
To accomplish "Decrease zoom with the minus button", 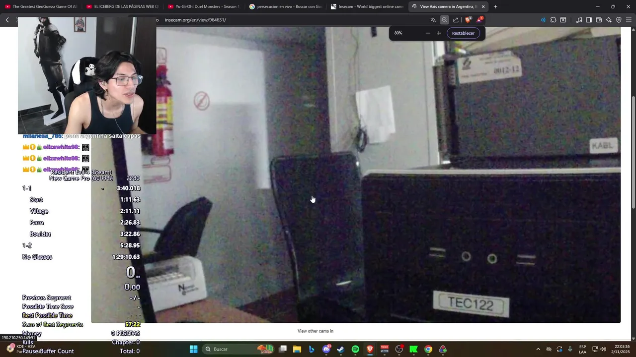I will tap(428, 33).
